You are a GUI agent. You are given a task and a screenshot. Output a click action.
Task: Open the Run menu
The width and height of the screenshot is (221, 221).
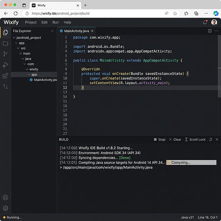pyautogui.click(x=56, y=22)
